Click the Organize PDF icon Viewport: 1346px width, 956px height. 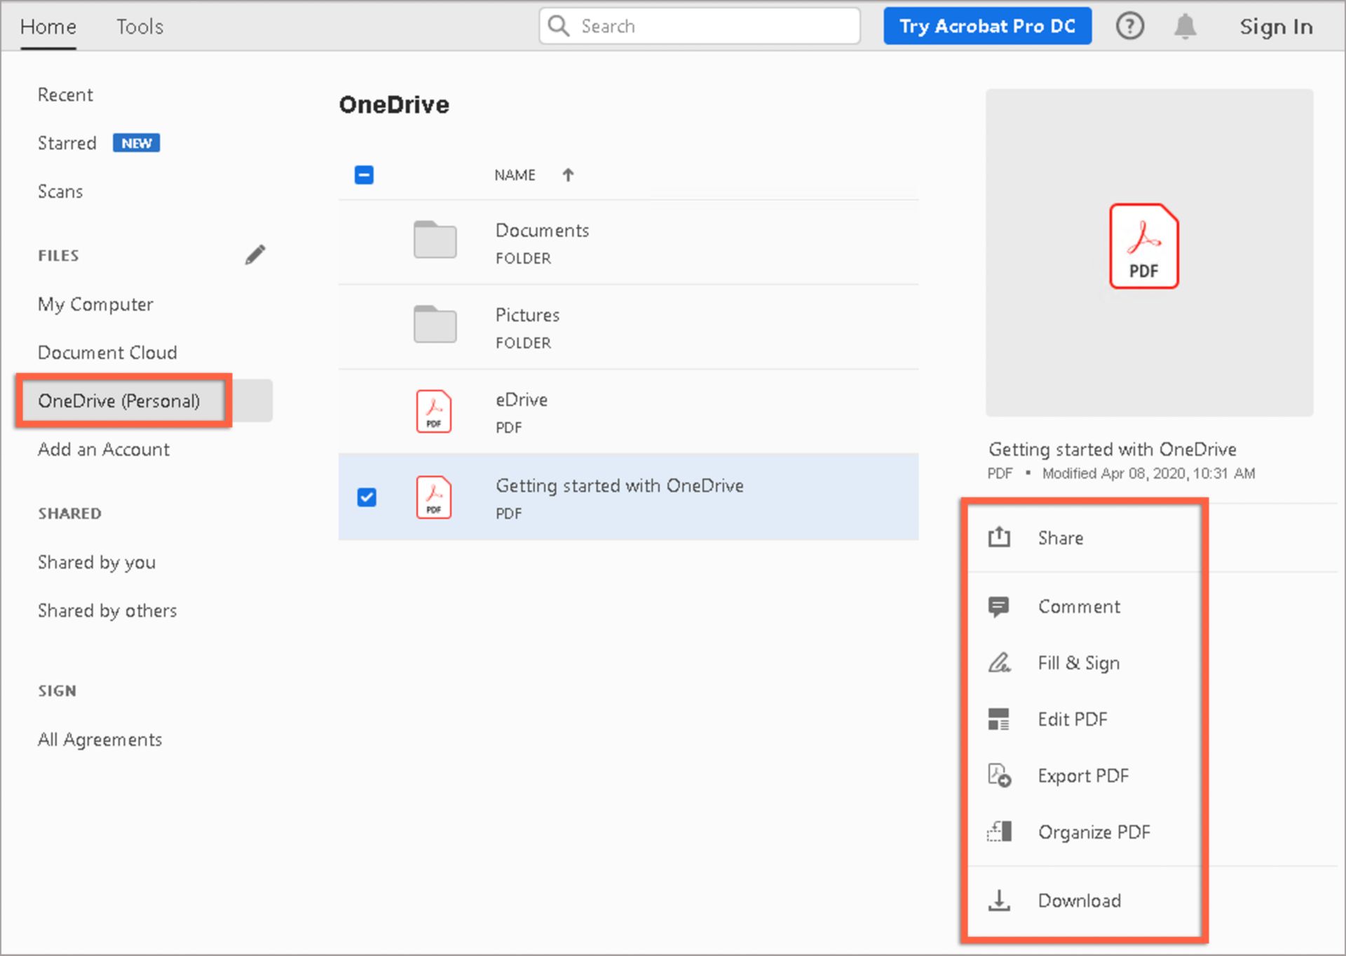(x=1000, y=832)
